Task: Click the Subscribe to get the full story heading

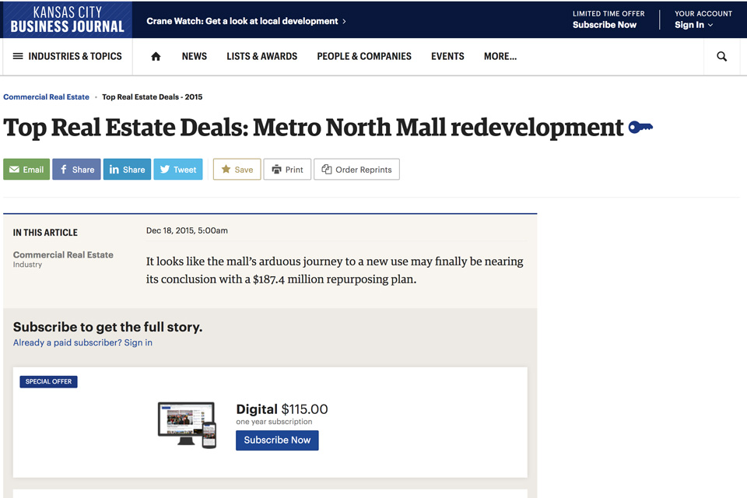Action: click(107, 327)
